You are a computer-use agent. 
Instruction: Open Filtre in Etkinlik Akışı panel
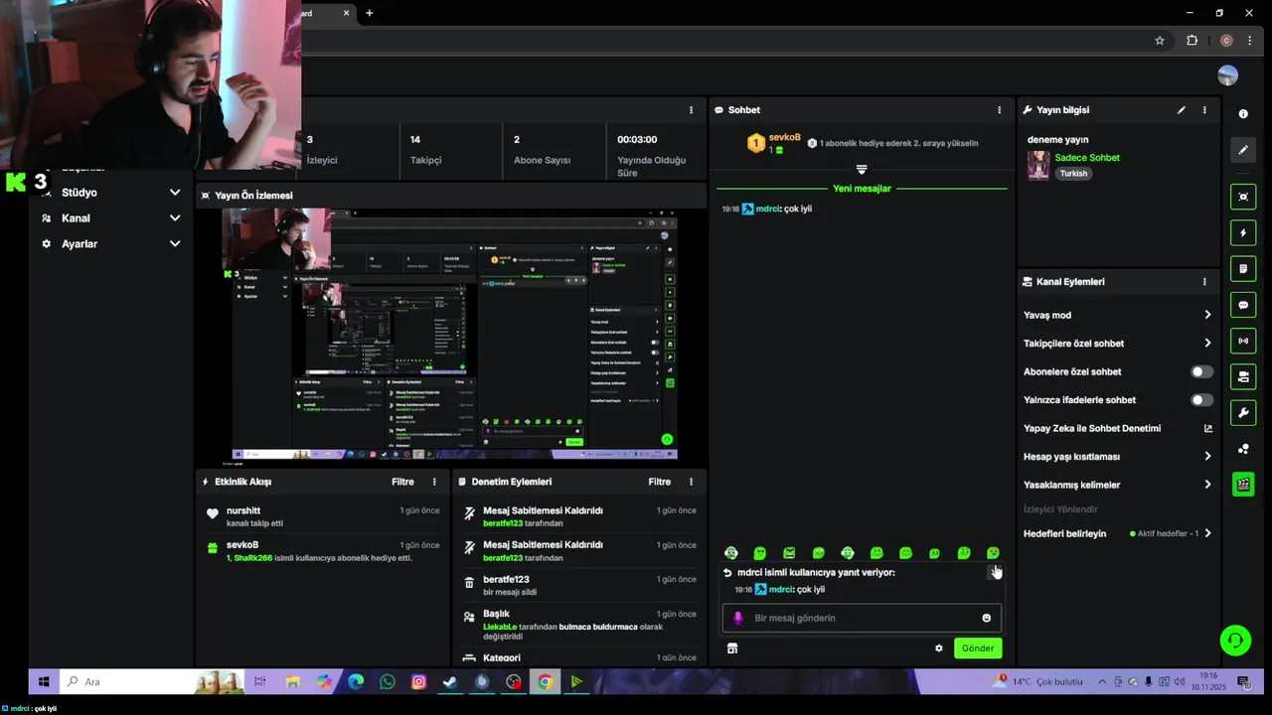pyautogui.click(x=402, y=482)
